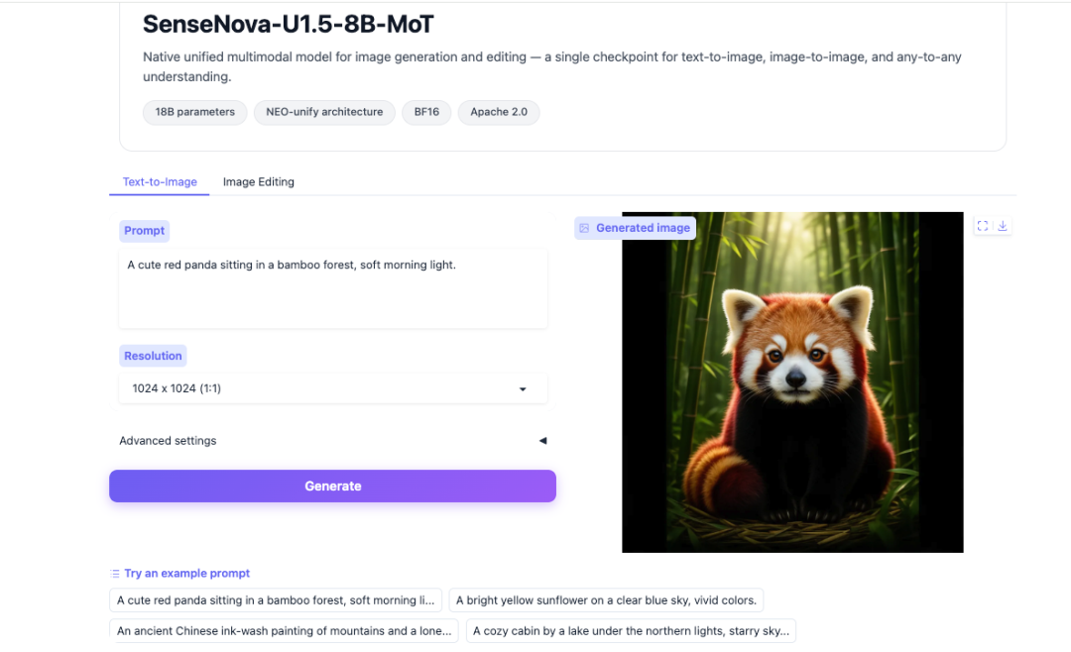This screenshot has width=1071, height=652.
Task: Click the fullscreen icon above generated image
Action: click(x=982, y=226)
